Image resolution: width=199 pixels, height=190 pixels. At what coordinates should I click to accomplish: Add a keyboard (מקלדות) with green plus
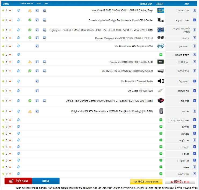click(x=161, y=126)
